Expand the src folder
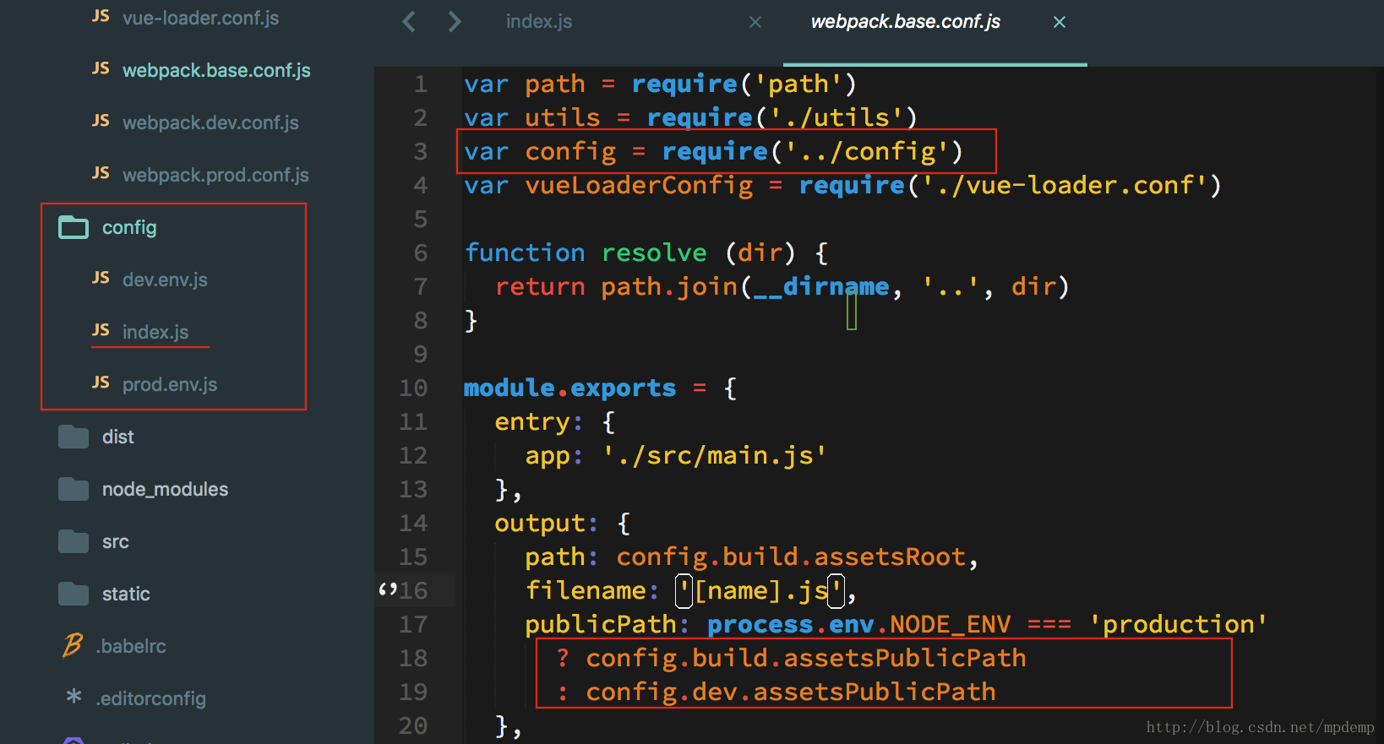Screen dimensions: 1384x744 tap(116, 541)
